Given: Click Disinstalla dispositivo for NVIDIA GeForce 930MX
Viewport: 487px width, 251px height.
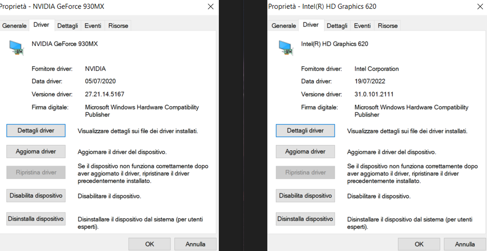Looking at the screenshot, I should pos(36,219).
